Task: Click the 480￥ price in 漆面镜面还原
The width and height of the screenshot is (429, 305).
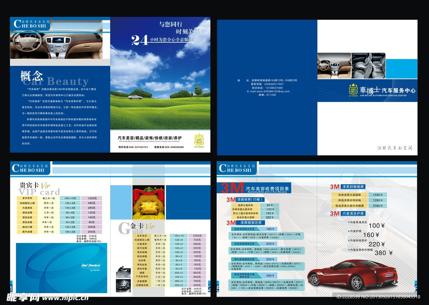Action: pos(270,275)
